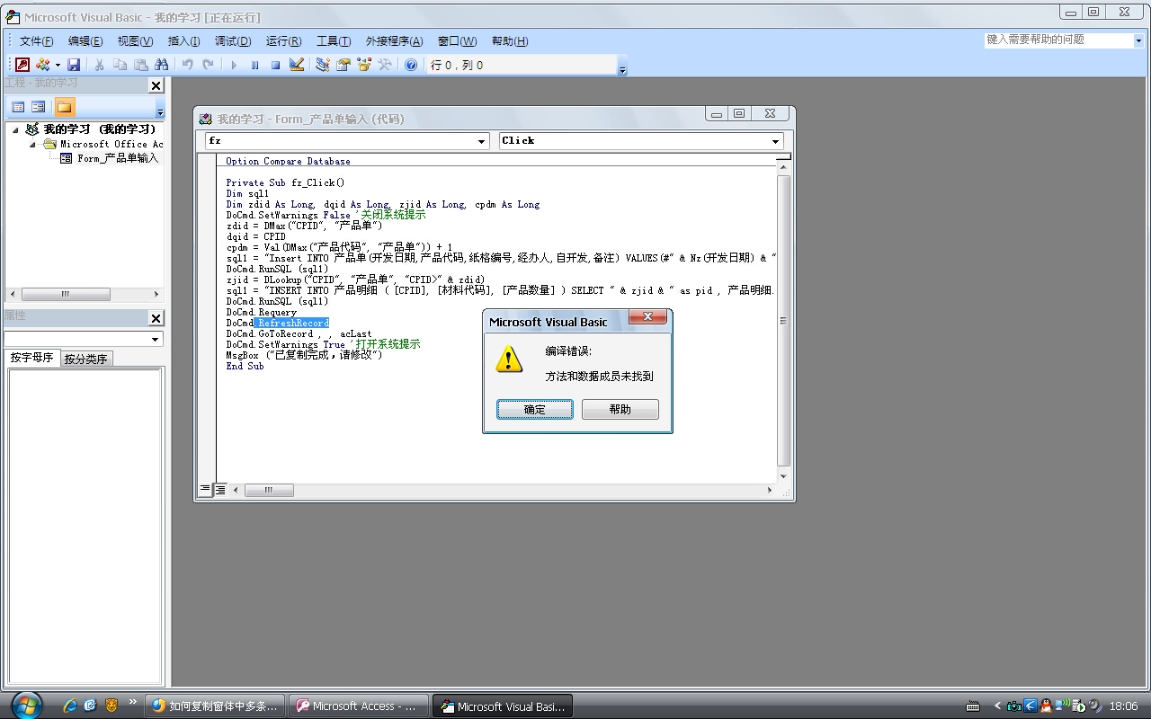
Task: Click code window vertical scrollbar thumb
Action: pos(783,321)
